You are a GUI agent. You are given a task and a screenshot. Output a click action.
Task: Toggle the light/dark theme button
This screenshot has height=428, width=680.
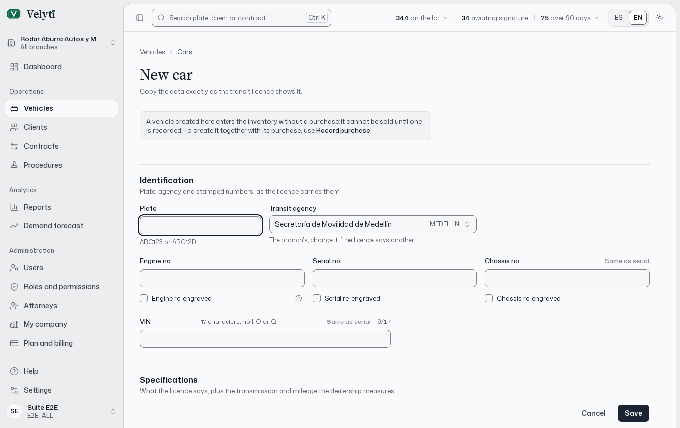pyautogui.click(x=660, y=18)
